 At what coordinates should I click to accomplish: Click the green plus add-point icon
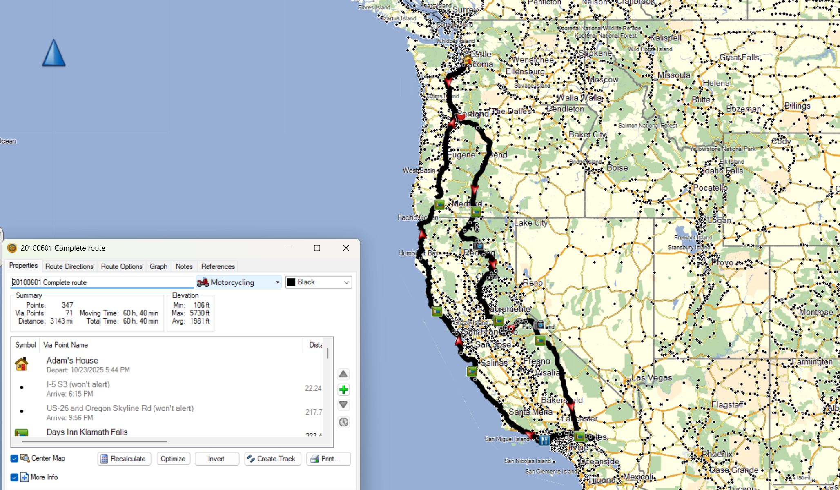[343, 390]
